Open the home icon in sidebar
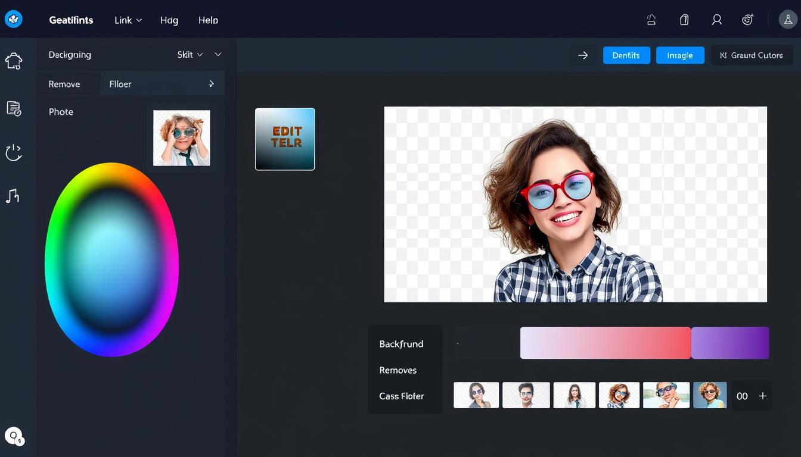 14,61
